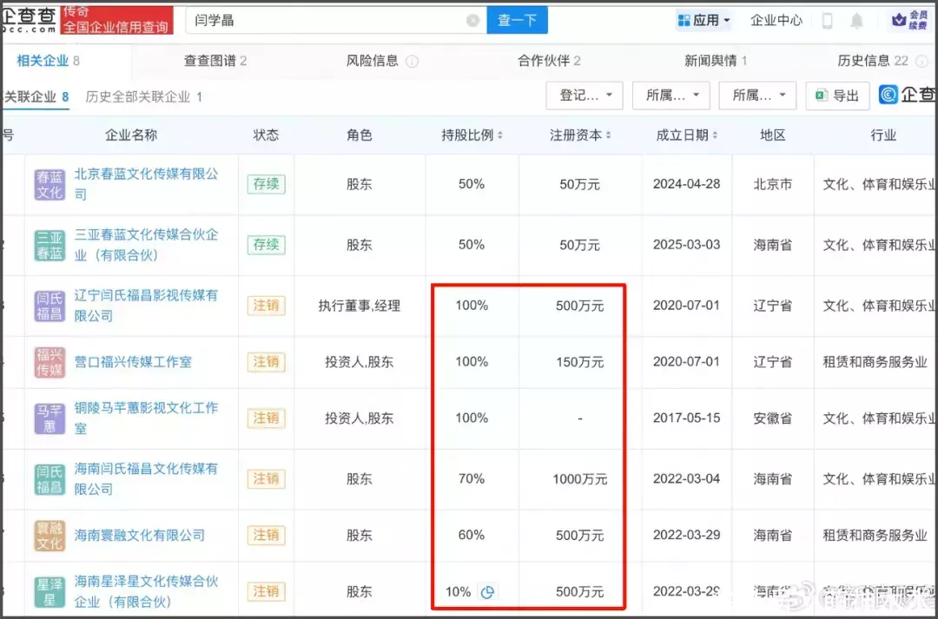Click the search input containing 闫学晶
The height and width of the screenshot is (619, 938).
pyautogui.click(x=330, y=20)
